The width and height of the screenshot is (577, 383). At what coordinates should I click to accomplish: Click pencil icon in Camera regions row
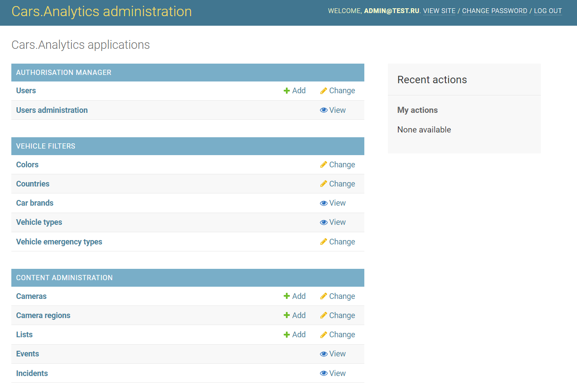click(x=323, y=315)
